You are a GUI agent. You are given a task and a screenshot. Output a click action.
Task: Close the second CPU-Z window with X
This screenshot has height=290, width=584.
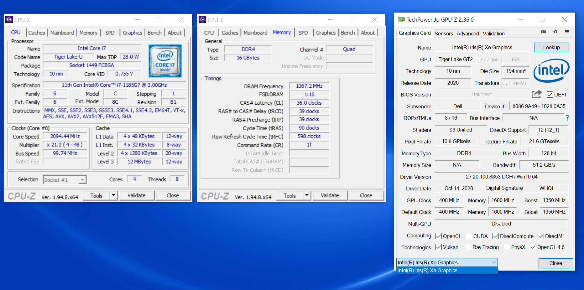click(x=374, y=20)
